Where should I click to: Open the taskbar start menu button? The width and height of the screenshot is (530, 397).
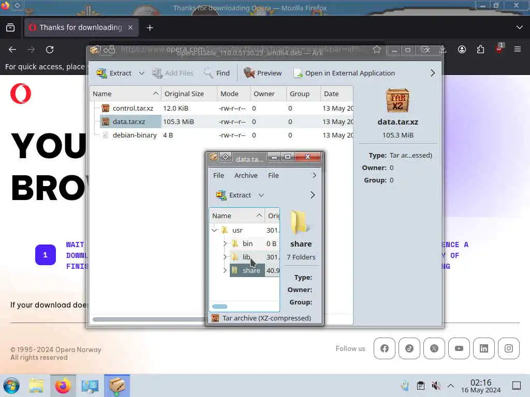[11, 386]
